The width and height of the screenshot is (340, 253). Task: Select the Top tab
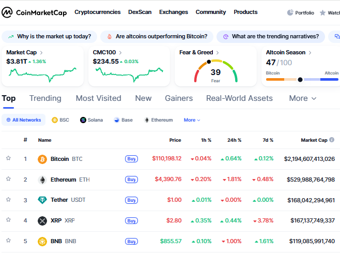pos(9,98)
